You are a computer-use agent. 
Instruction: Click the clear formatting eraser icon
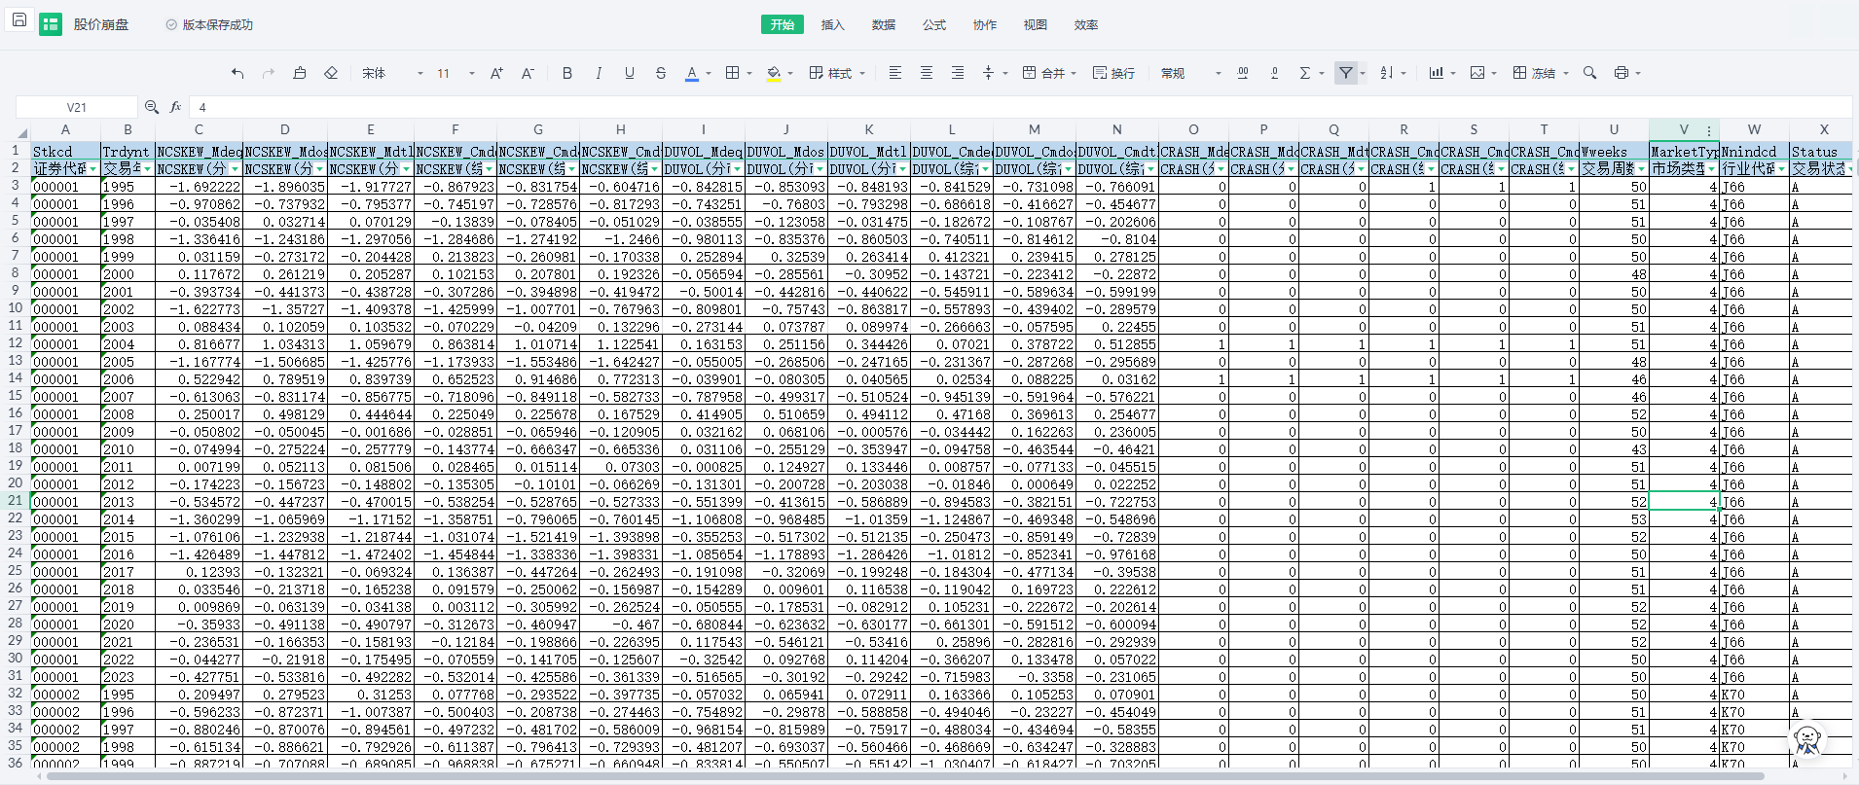pyautogui.click(x=331, y=73)
